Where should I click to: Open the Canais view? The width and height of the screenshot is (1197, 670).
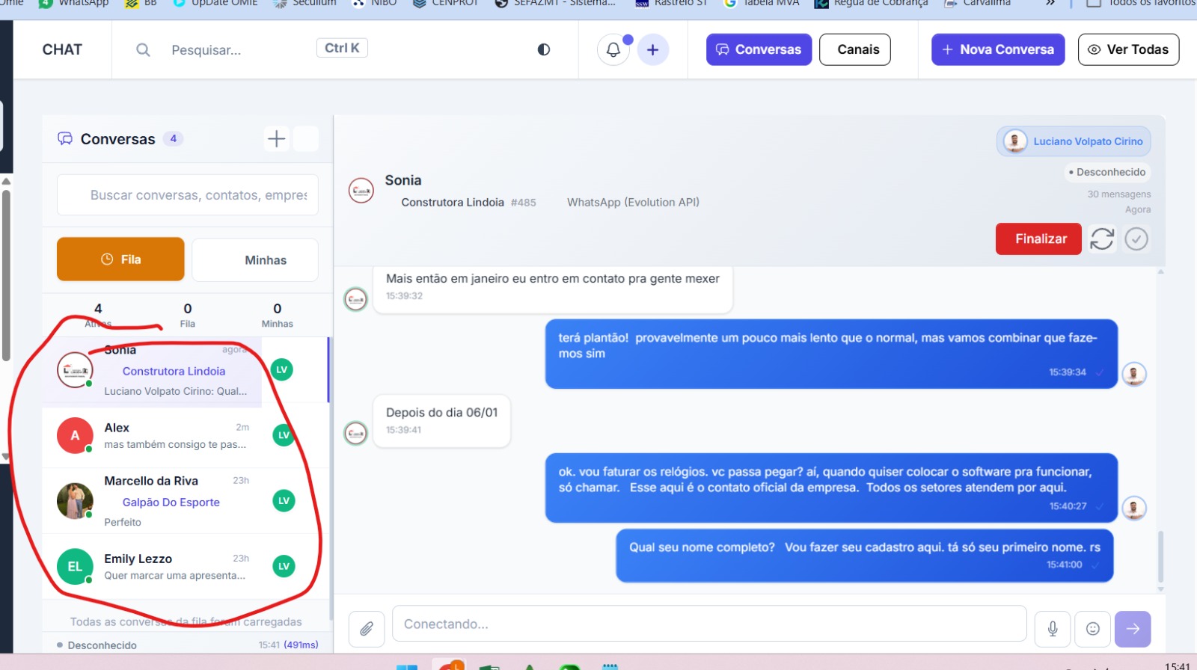[854, 50]
